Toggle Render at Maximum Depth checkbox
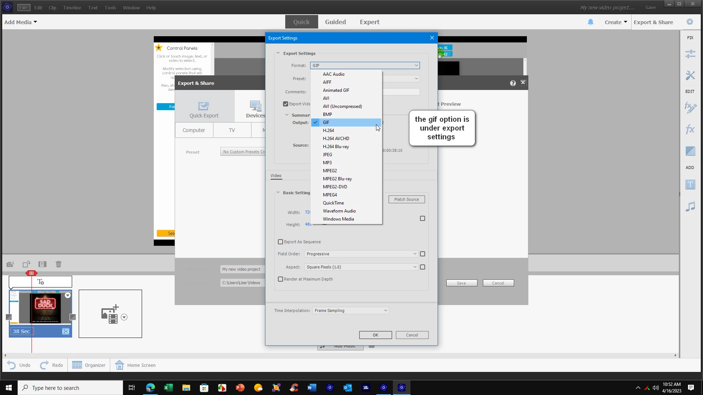The width and height of the screenshot is (703, 395). point(280,279)
